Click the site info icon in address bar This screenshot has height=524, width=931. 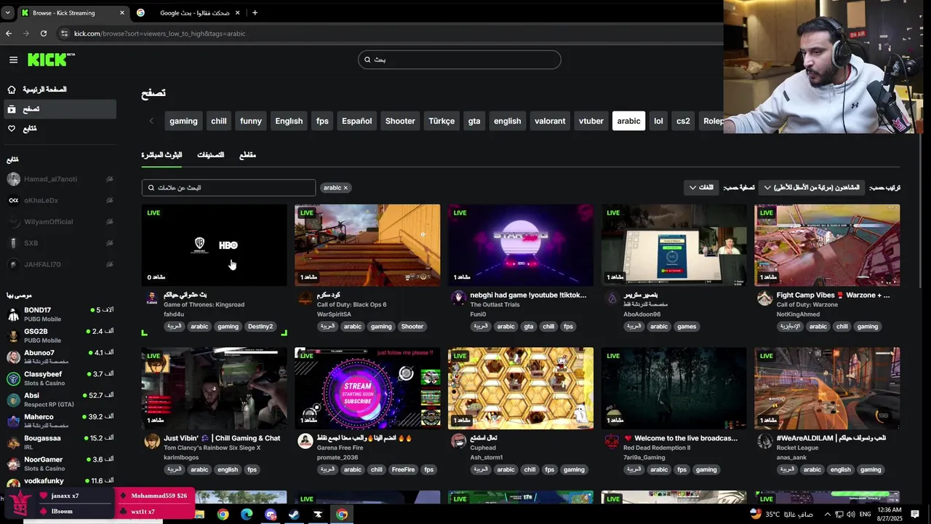[64, 33]
